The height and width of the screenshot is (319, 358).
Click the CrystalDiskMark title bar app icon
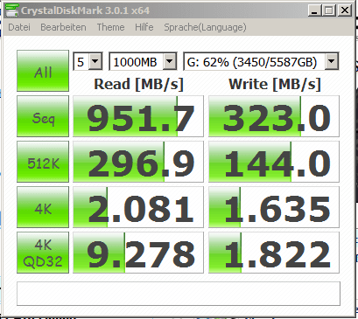11,10
